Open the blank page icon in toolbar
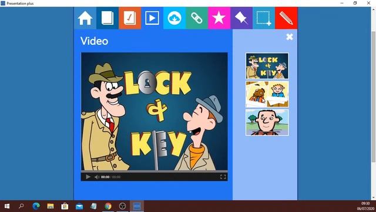The width and height of the screenshot is (376, 212). pyautogui.click(x=108, y=18)
